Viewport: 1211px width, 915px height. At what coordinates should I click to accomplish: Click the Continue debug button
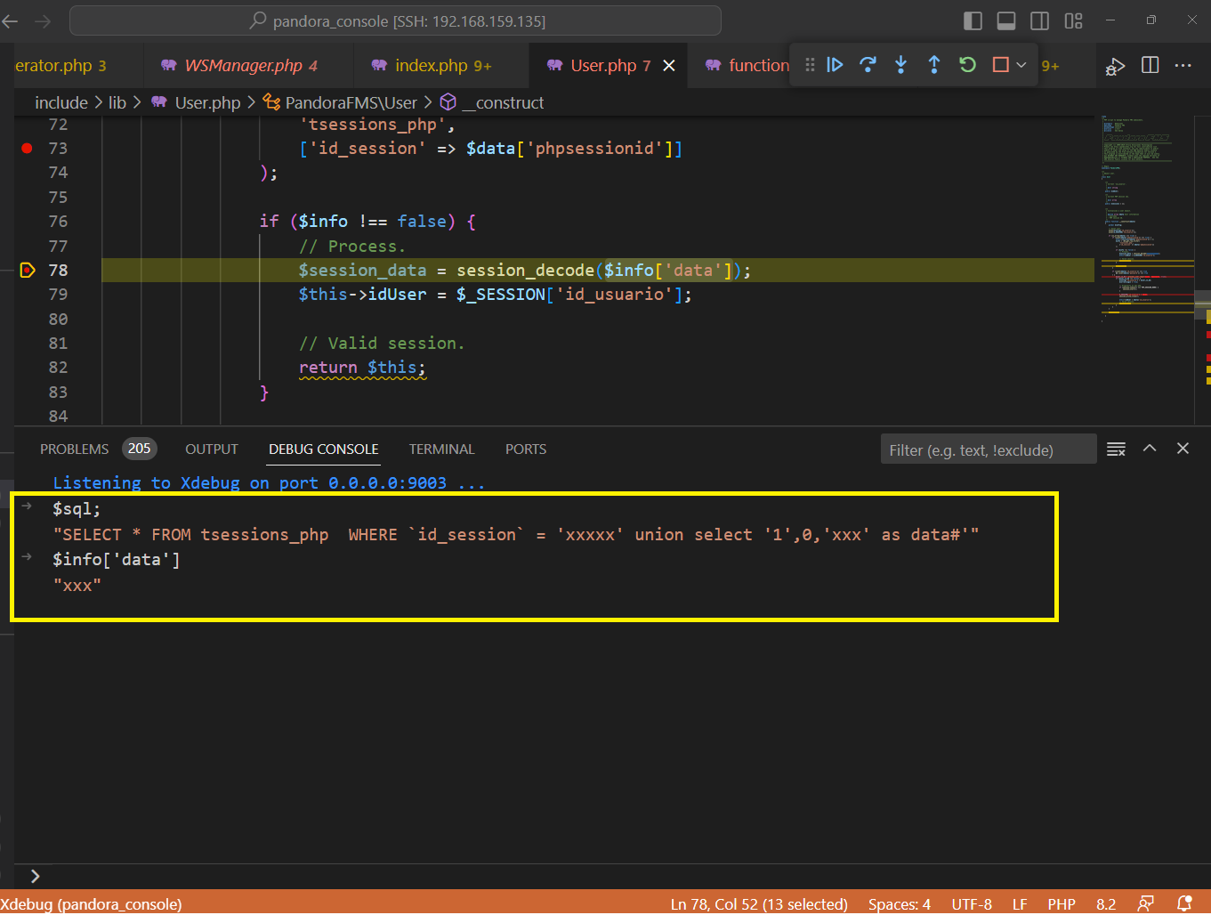pyautogui.click(x=835, y=65)
